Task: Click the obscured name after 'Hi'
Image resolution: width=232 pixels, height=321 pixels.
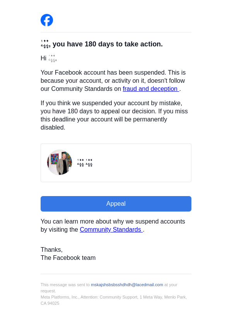Action: [x=52, y=58]
